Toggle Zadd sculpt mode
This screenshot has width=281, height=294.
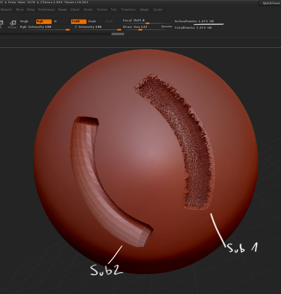78,21
